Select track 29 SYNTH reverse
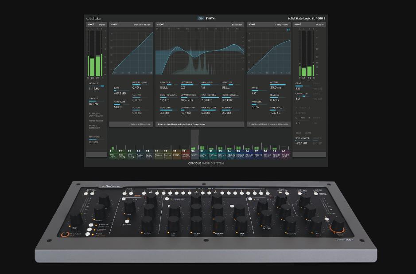This screenshot has height=274, width=416. (x=186, y=154)
